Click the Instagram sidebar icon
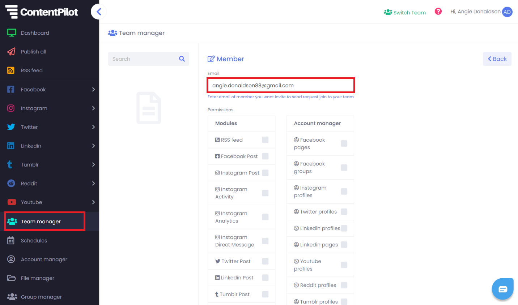Screen dimensions: 518x305 point(11,108)
